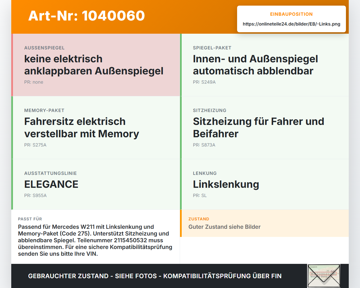The height and width of the screenshot is (288, 360).
Task: Select the AUSSENSPIEGEL label
Action: (x=44, y=48)
